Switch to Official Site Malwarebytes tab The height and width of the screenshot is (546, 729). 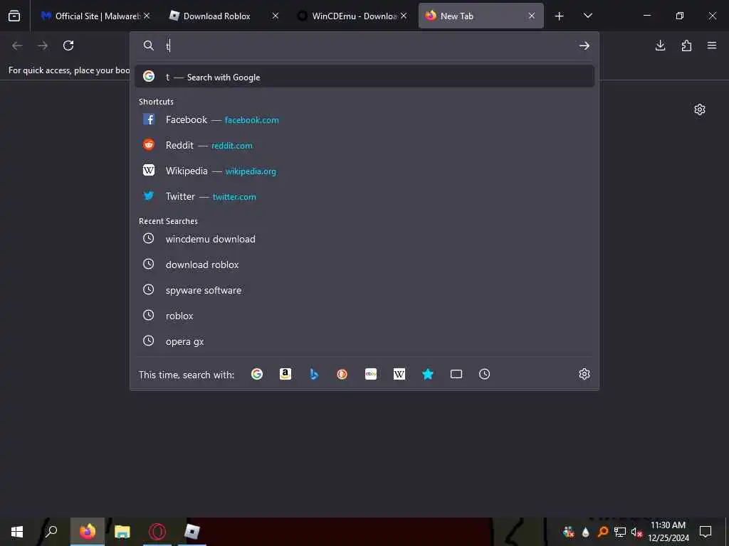tap(96, 16)
